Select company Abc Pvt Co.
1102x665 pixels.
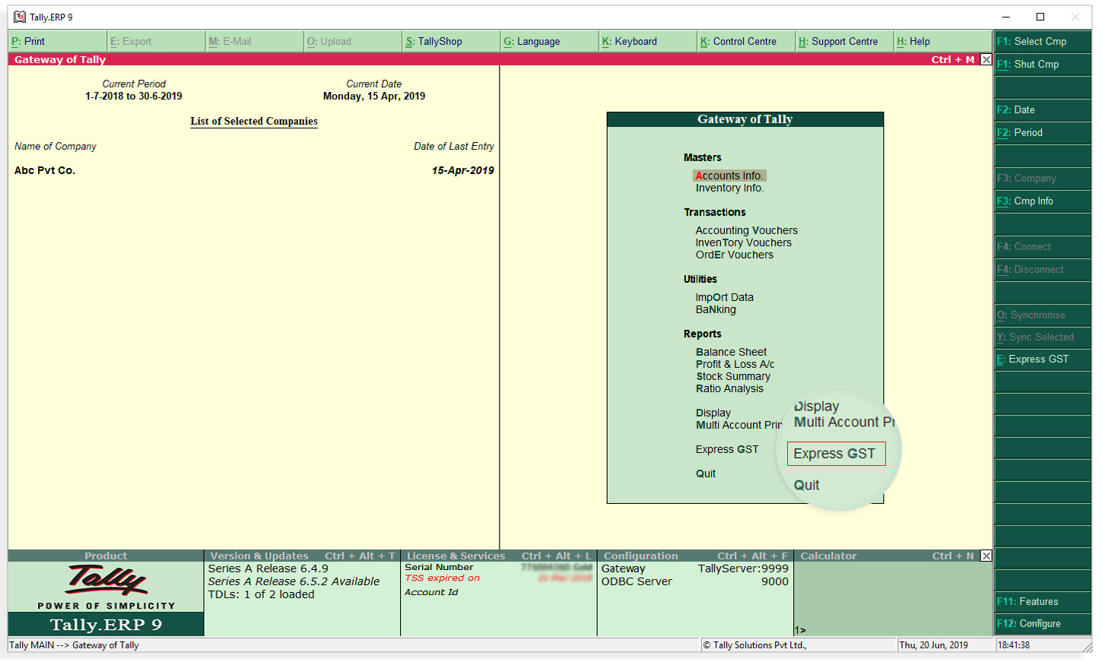click(45, 170)
